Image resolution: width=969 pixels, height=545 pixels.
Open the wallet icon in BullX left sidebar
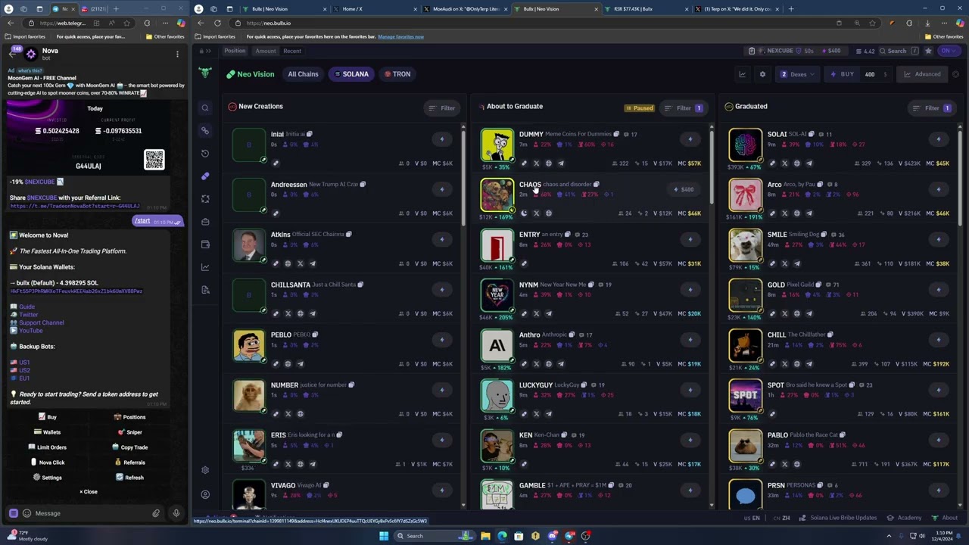[205, 244]
